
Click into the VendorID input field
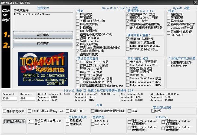tap(9, 99)
